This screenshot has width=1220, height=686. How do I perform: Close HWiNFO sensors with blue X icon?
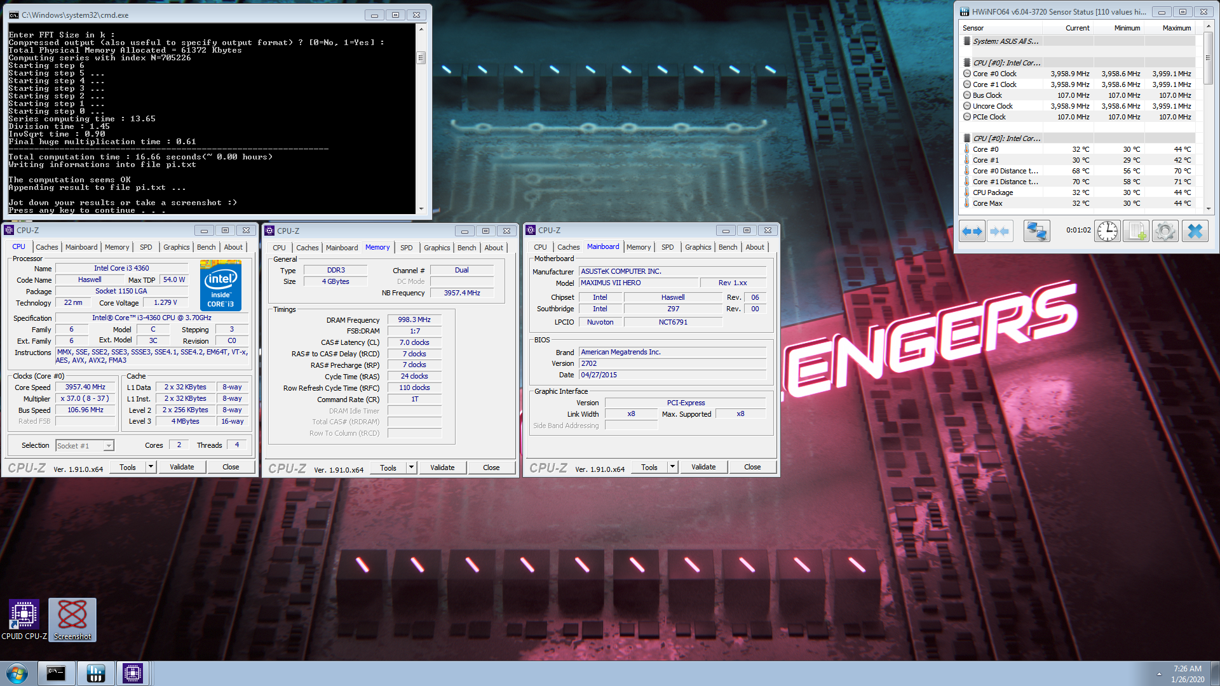pos(1195,231)
